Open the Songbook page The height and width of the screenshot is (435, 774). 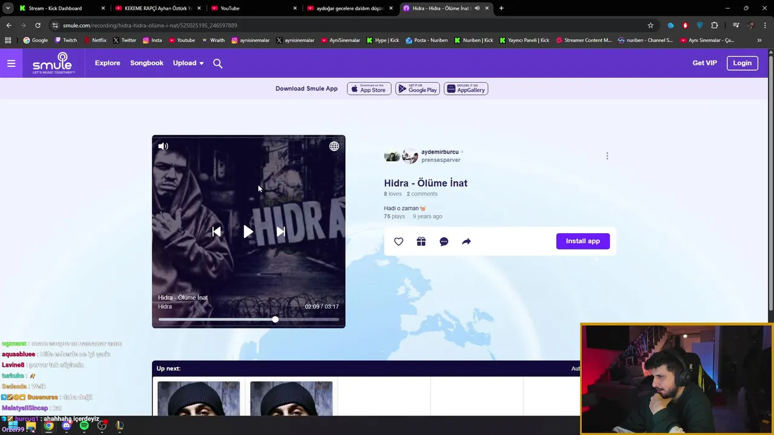pyautogui.click(x=147, y=63)
